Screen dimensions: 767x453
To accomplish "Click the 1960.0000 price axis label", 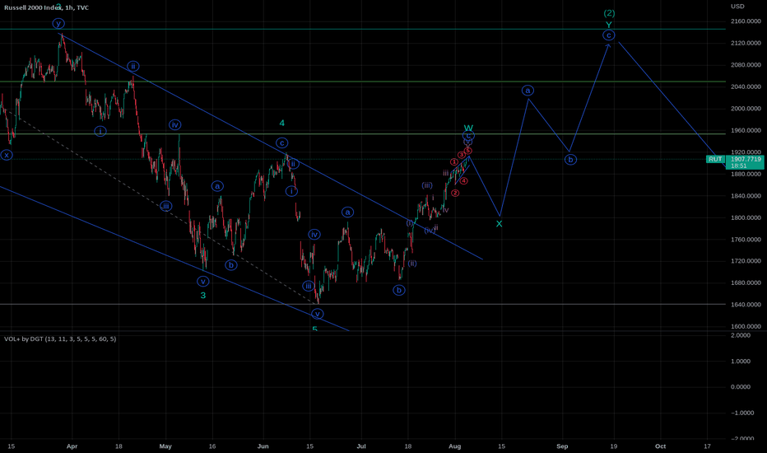I will coord(746,130).
